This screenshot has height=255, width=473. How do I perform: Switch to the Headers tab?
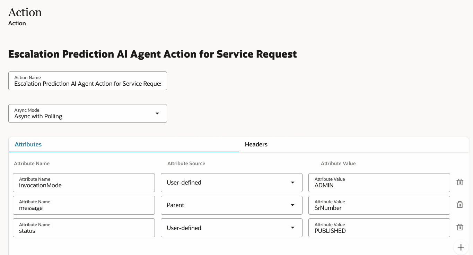coord(256,144)
